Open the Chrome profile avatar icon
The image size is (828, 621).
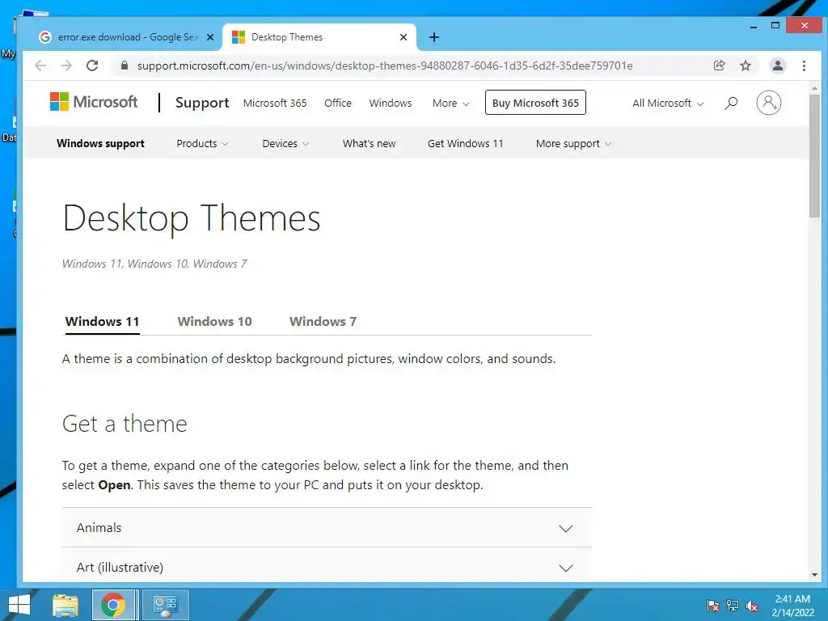(777, 65)
